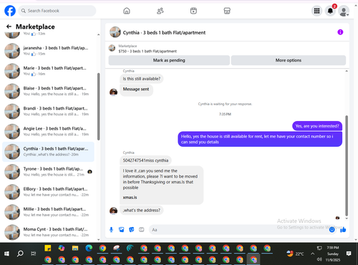Open the emoji picker smiley icon
The height and width of the screenshot is (265, 358).
[x=332, y=230]
